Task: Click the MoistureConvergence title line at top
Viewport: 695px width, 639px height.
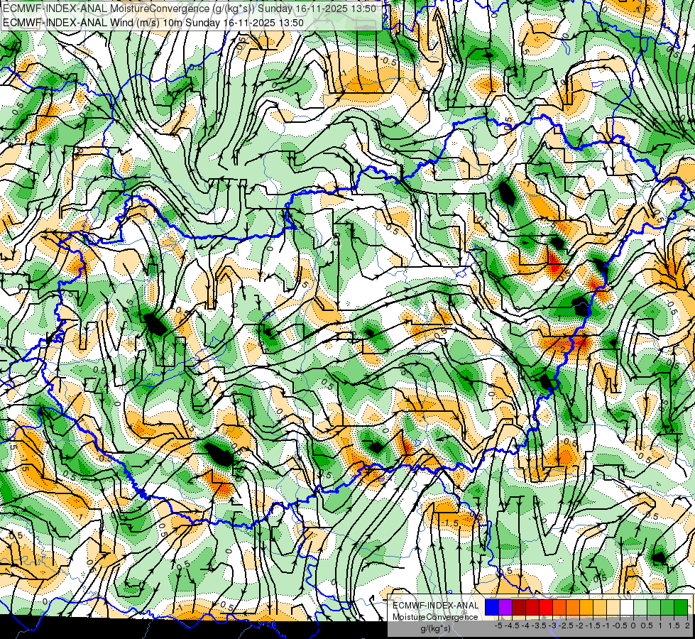Action: coord(190,9)
